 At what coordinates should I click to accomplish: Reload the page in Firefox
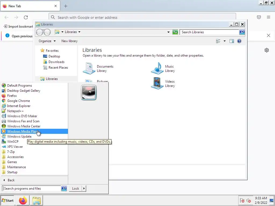(x=26, y=17)
